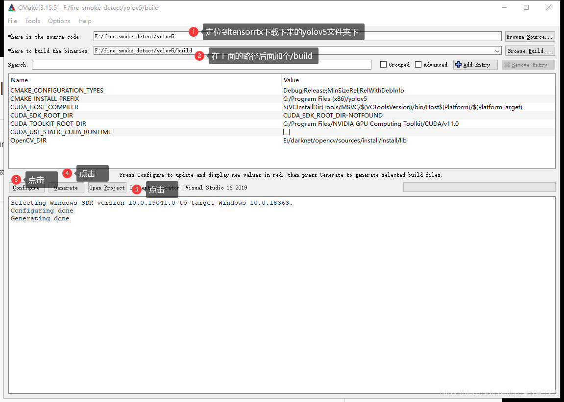Click the Add Entry button
This screenshot has width=564, height=402.
tap(475, 65)
